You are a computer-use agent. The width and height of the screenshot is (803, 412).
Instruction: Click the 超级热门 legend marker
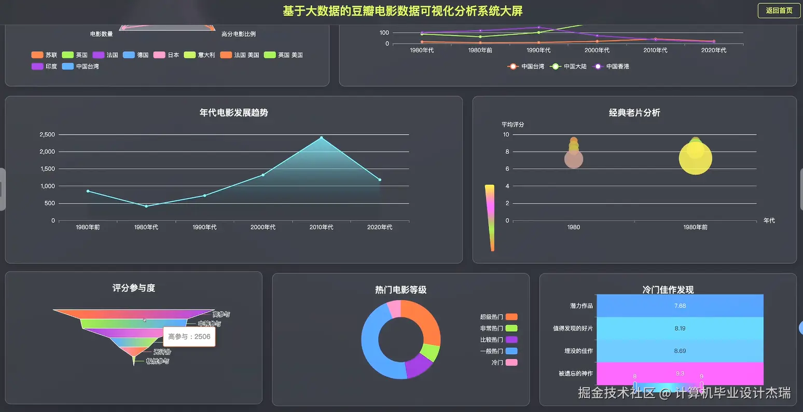510,317
